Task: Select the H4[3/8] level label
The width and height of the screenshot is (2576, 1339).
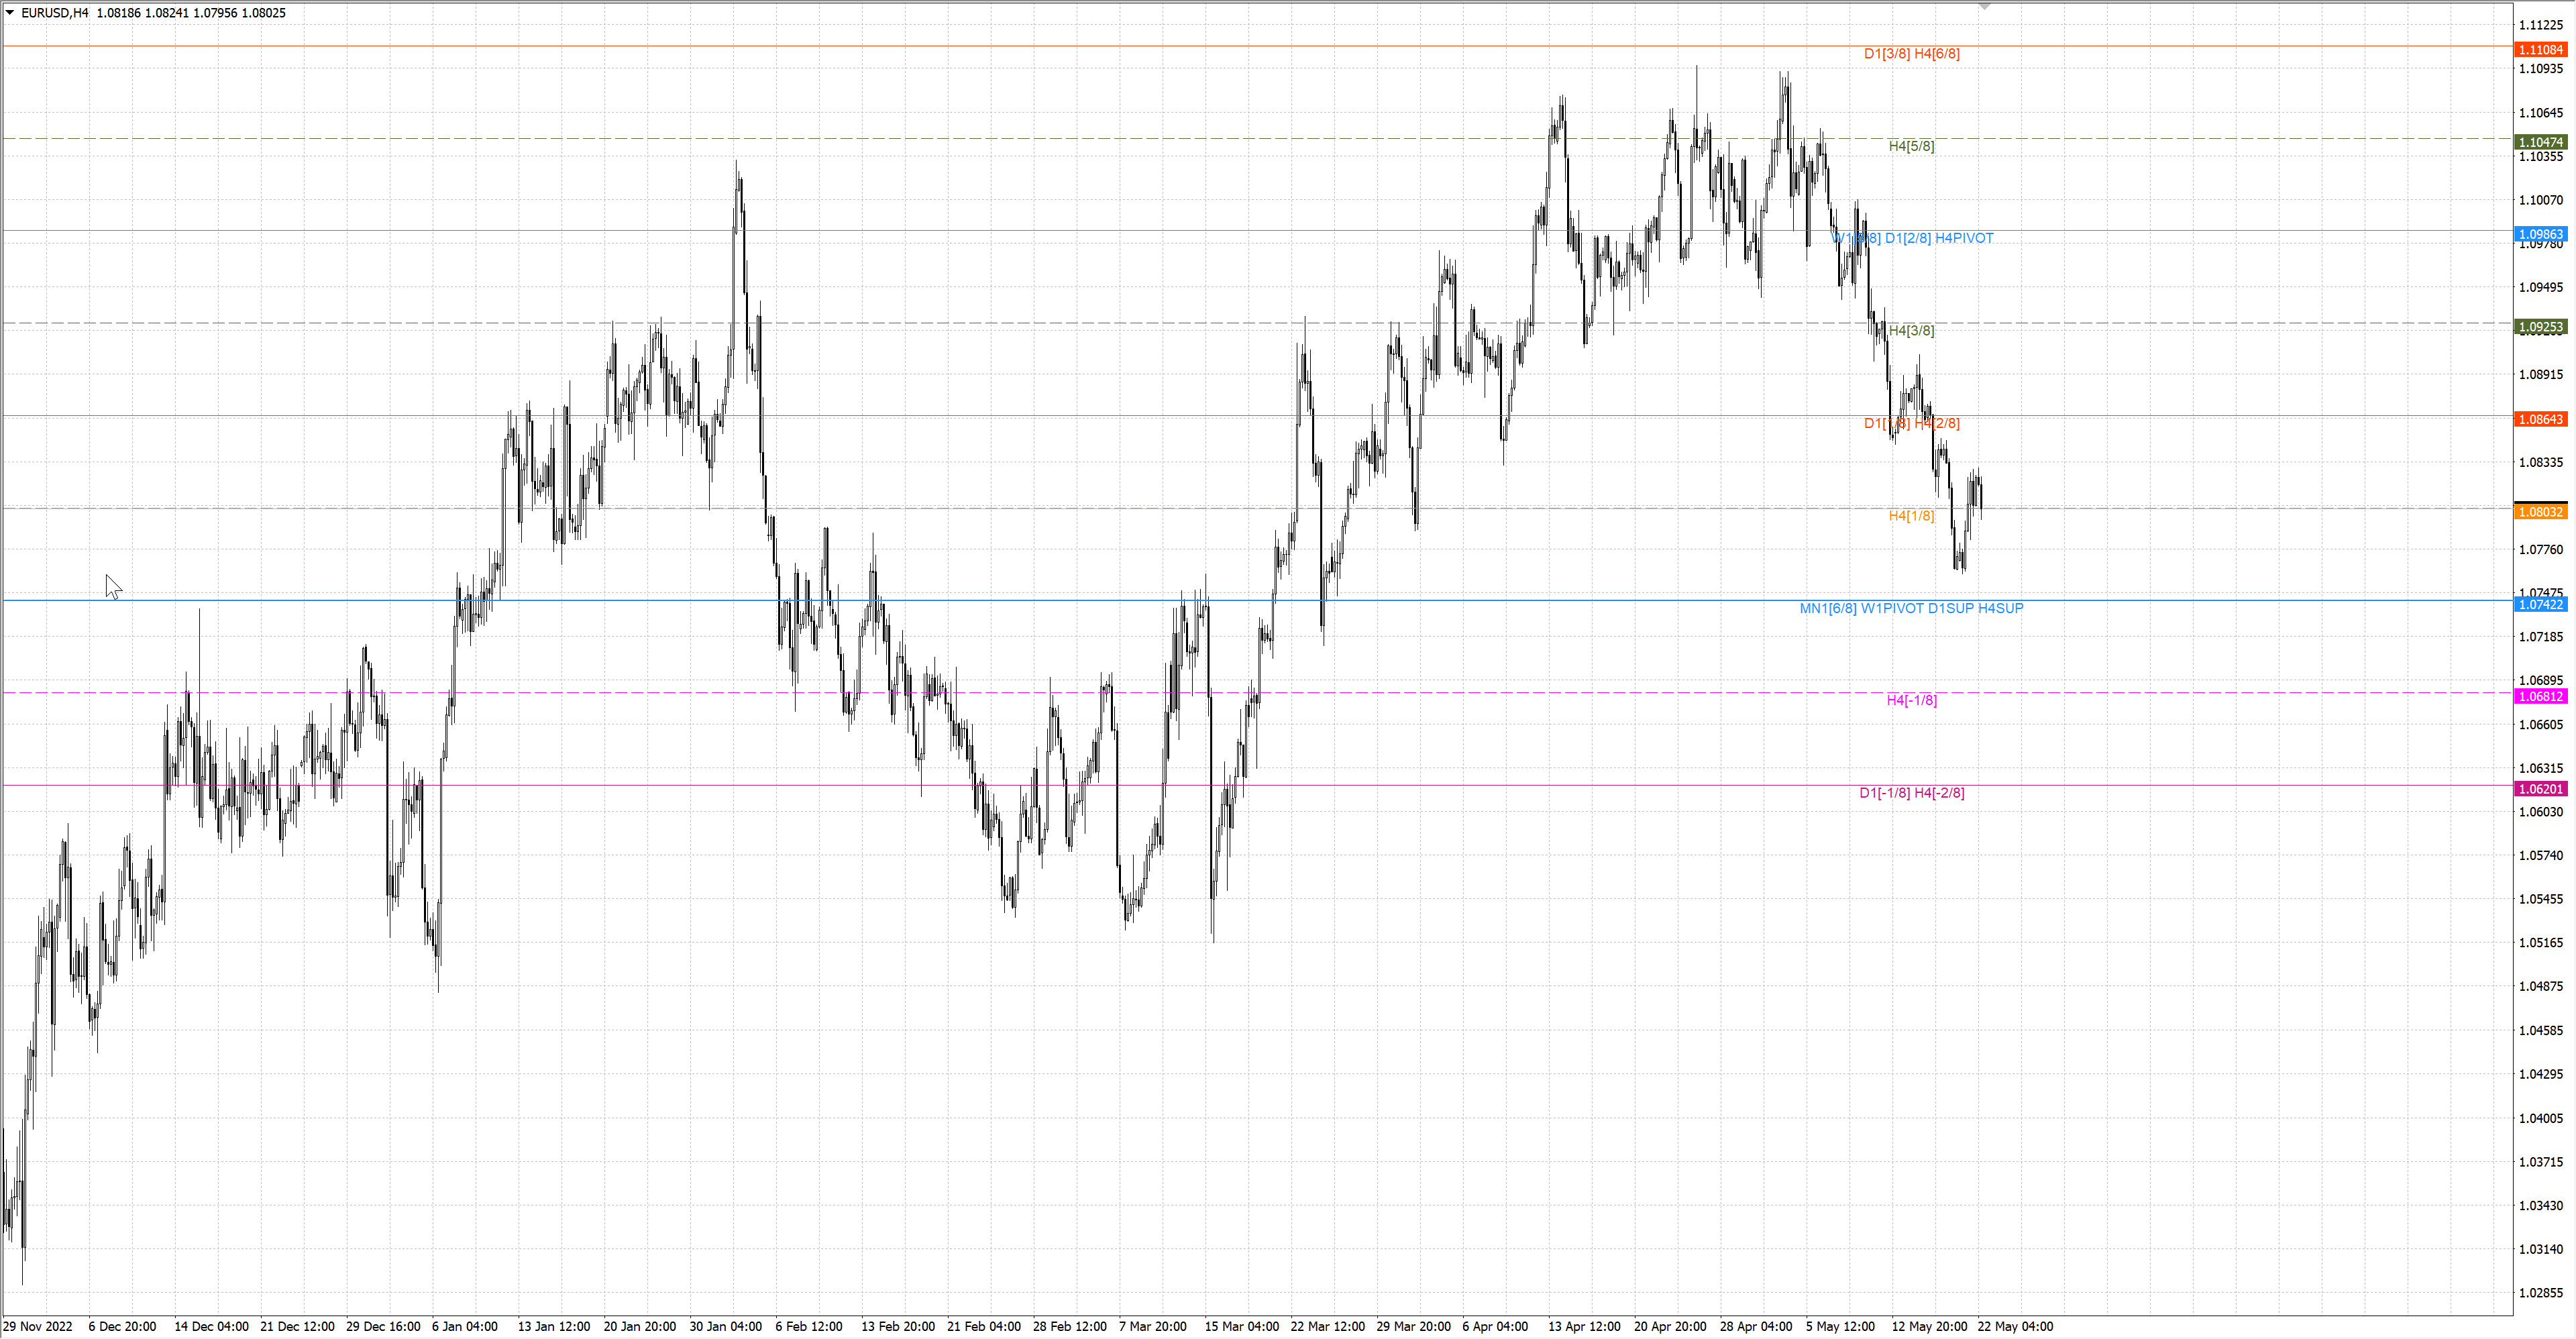Action: pyautogui.click(x=1911, y=331)
